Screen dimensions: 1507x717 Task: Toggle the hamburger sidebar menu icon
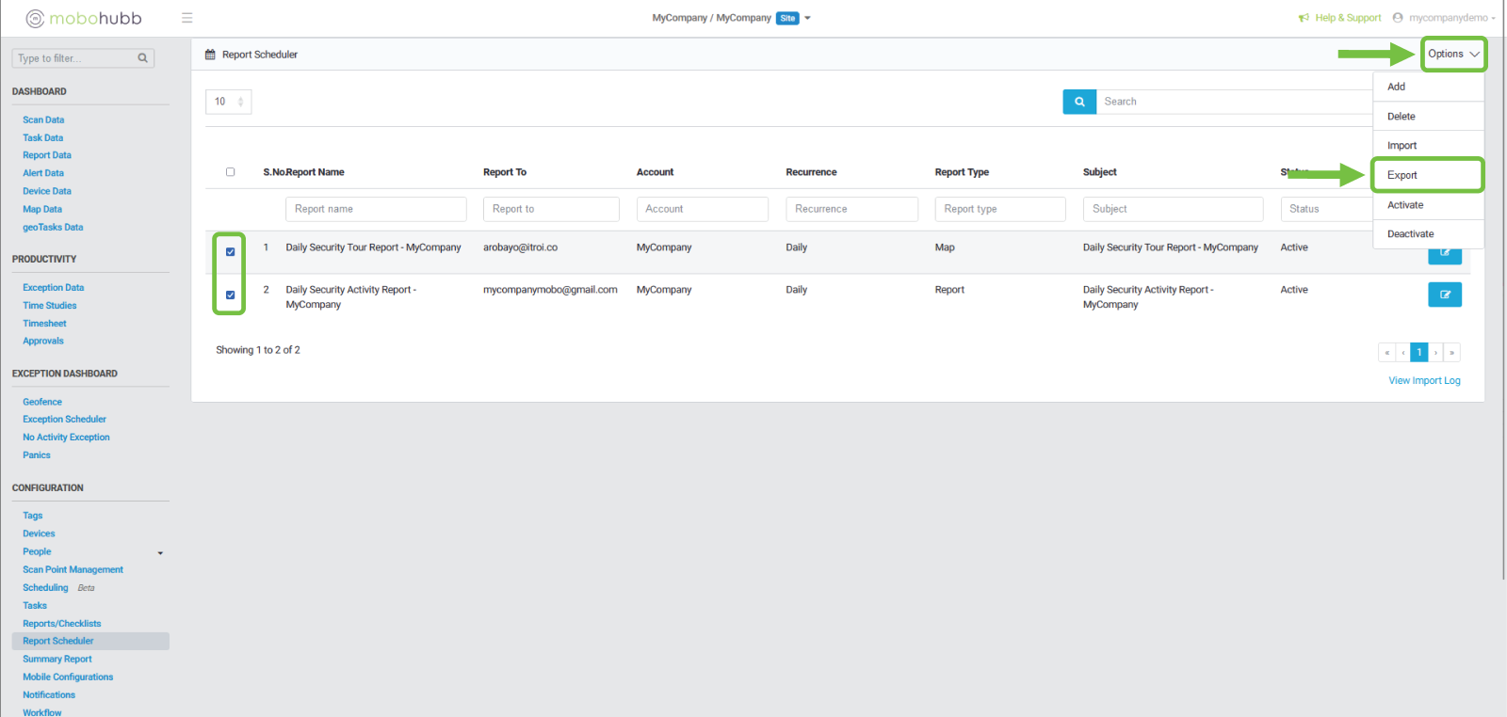(x=187, y=18)
